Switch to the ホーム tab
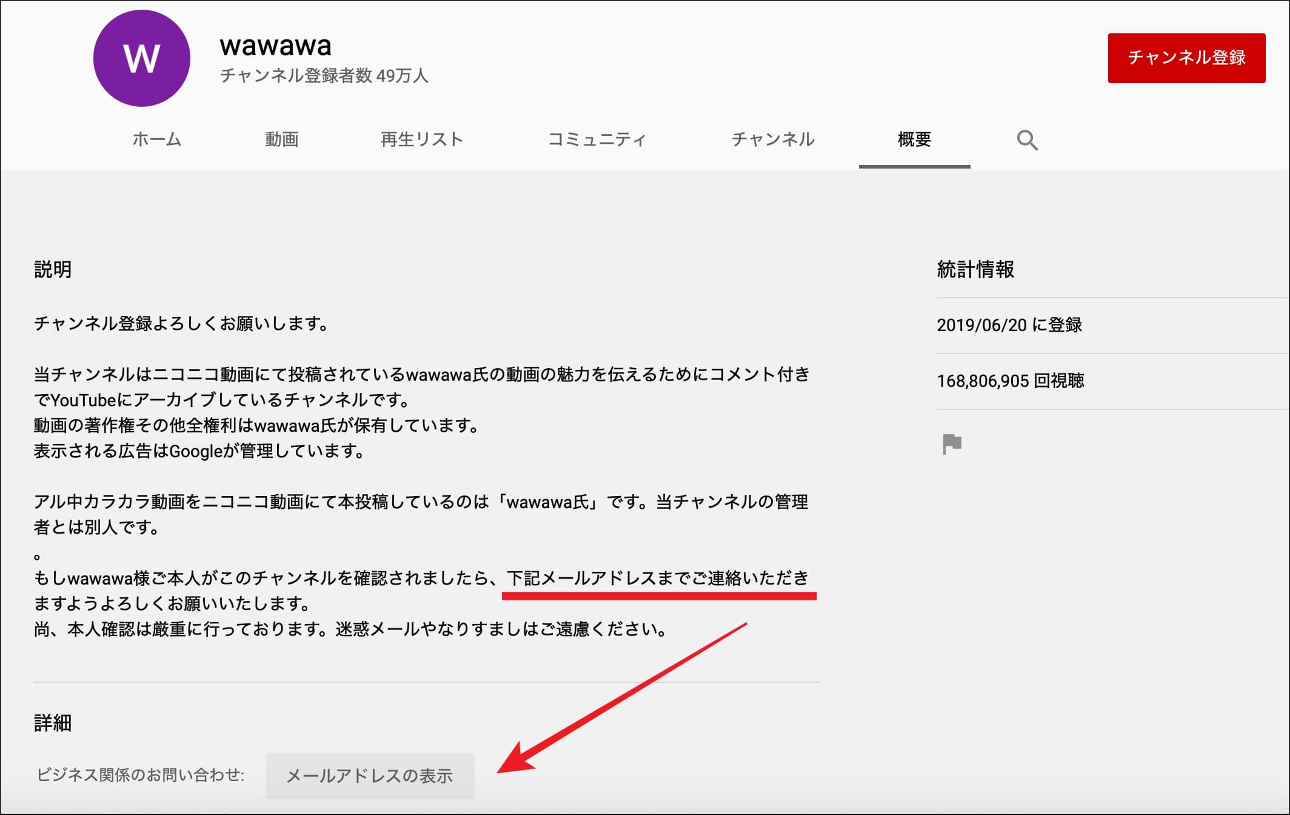 tap(157, 139)
